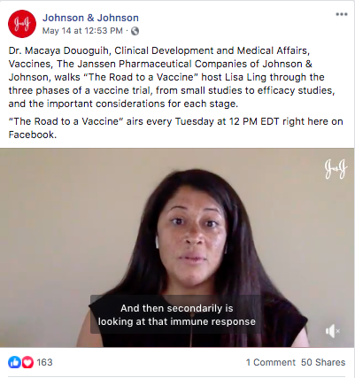
Task: Click the word Facebook in post text
Action: coord(31,135)
